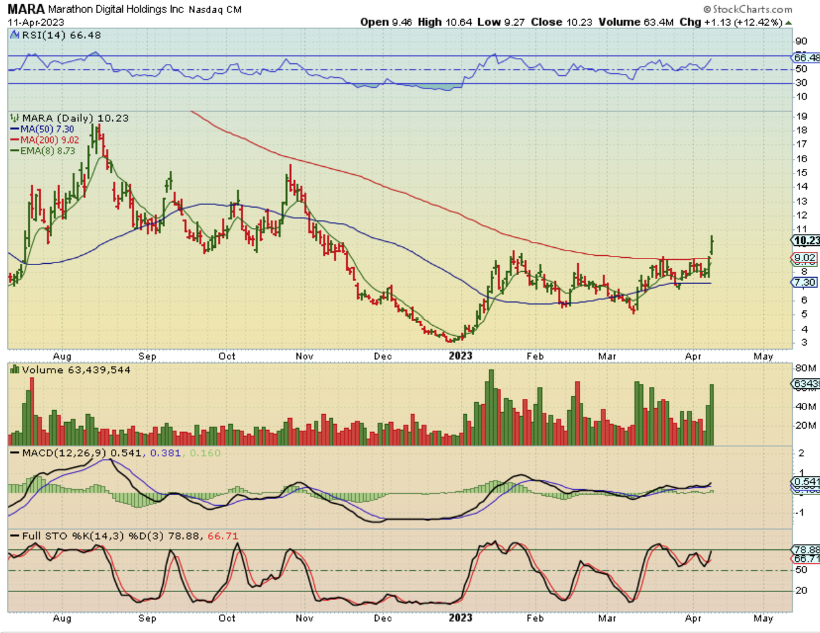Click the Low 9.27 value
Screen dimensions: 820x633
pyautogui.click(x=501, y=22)
